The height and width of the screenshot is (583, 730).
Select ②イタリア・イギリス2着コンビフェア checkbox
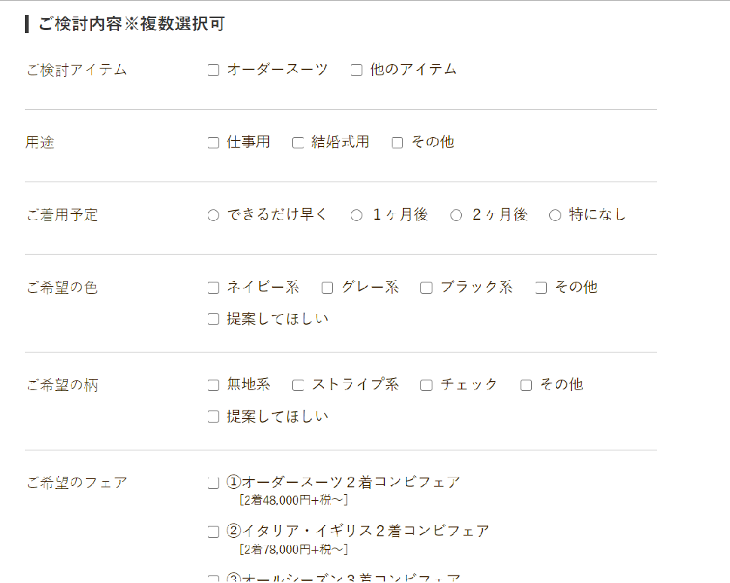[213, 532]
